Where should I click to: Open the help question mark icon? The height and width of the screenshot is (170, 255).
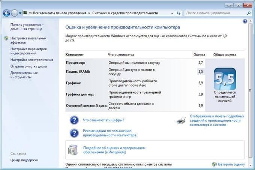(x=245, y=21)
